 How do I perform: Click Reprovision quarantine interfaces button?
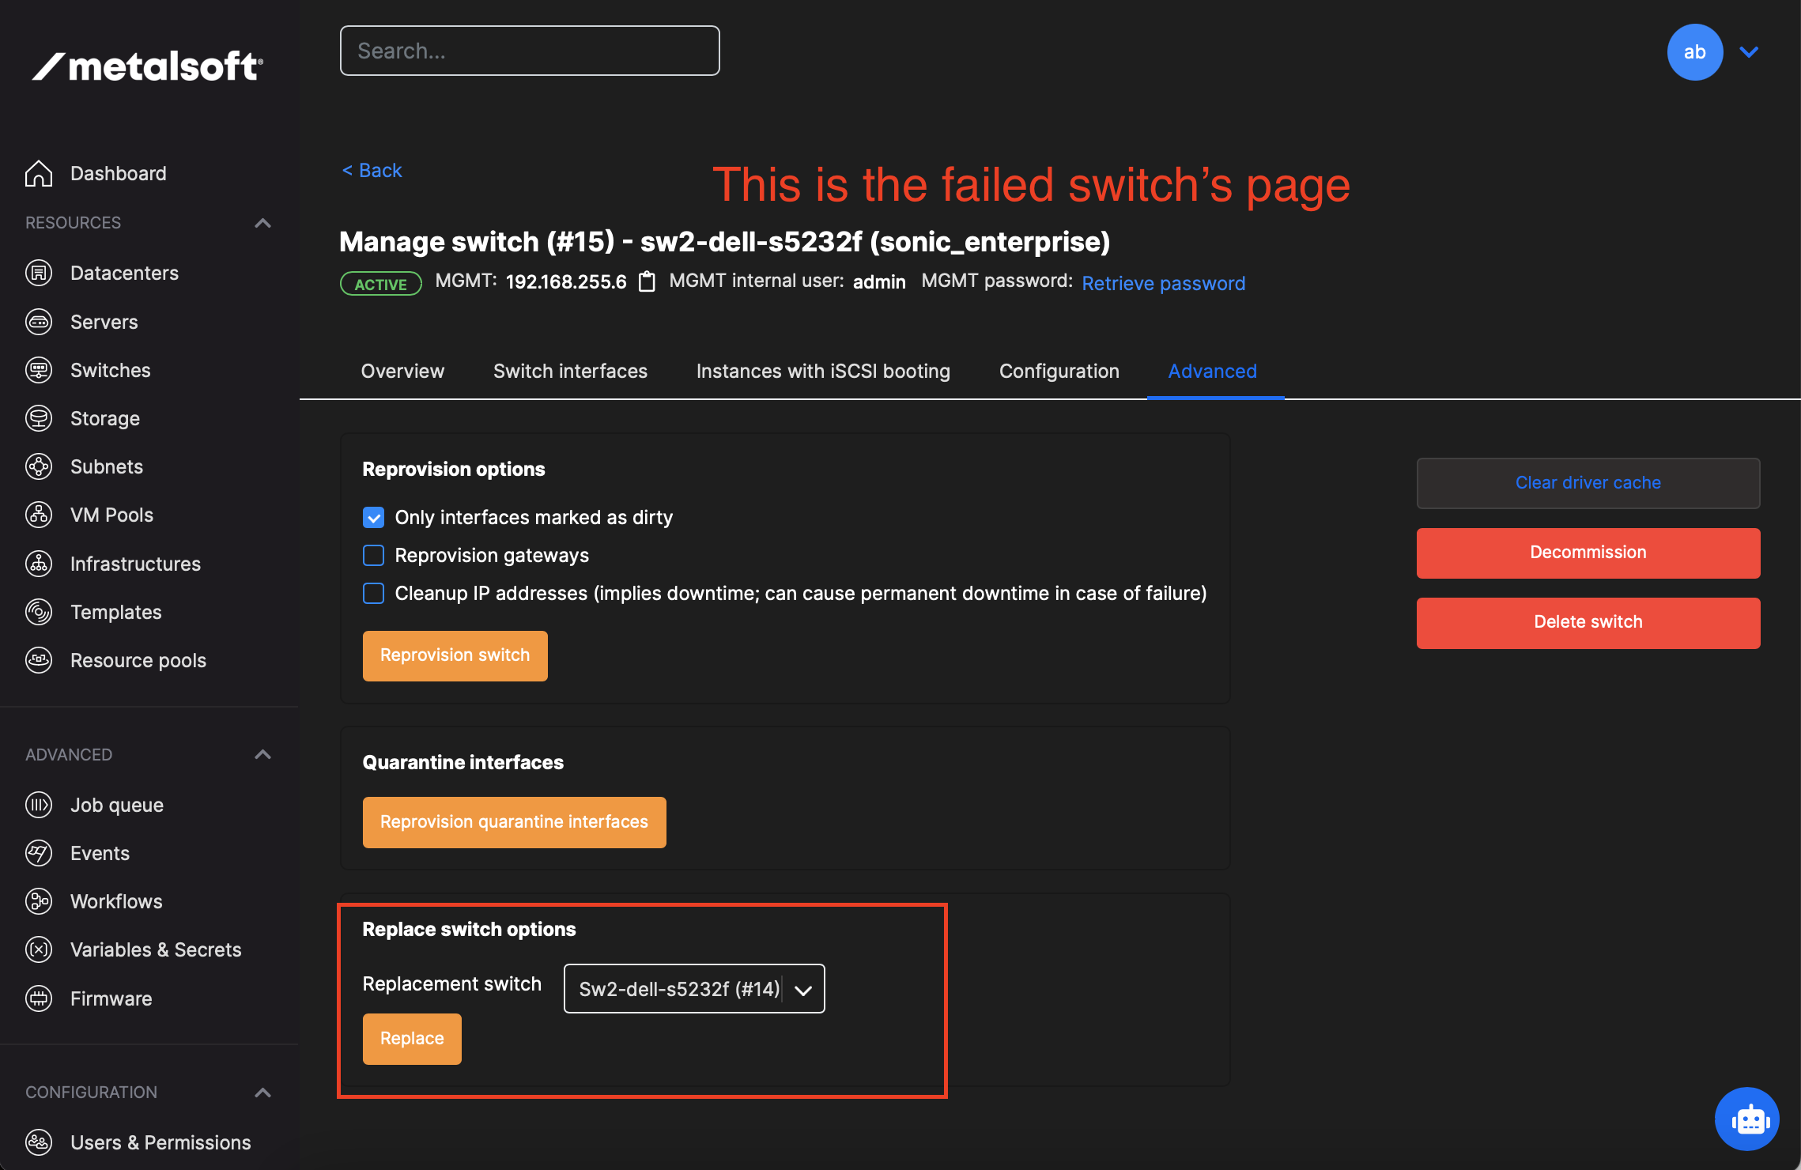pyautogui.click(x=514, y=822)
